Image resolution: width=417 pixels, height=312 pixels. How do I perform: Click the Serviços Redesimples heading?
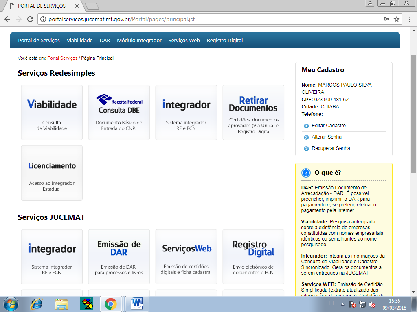click(x=56, y=73)
